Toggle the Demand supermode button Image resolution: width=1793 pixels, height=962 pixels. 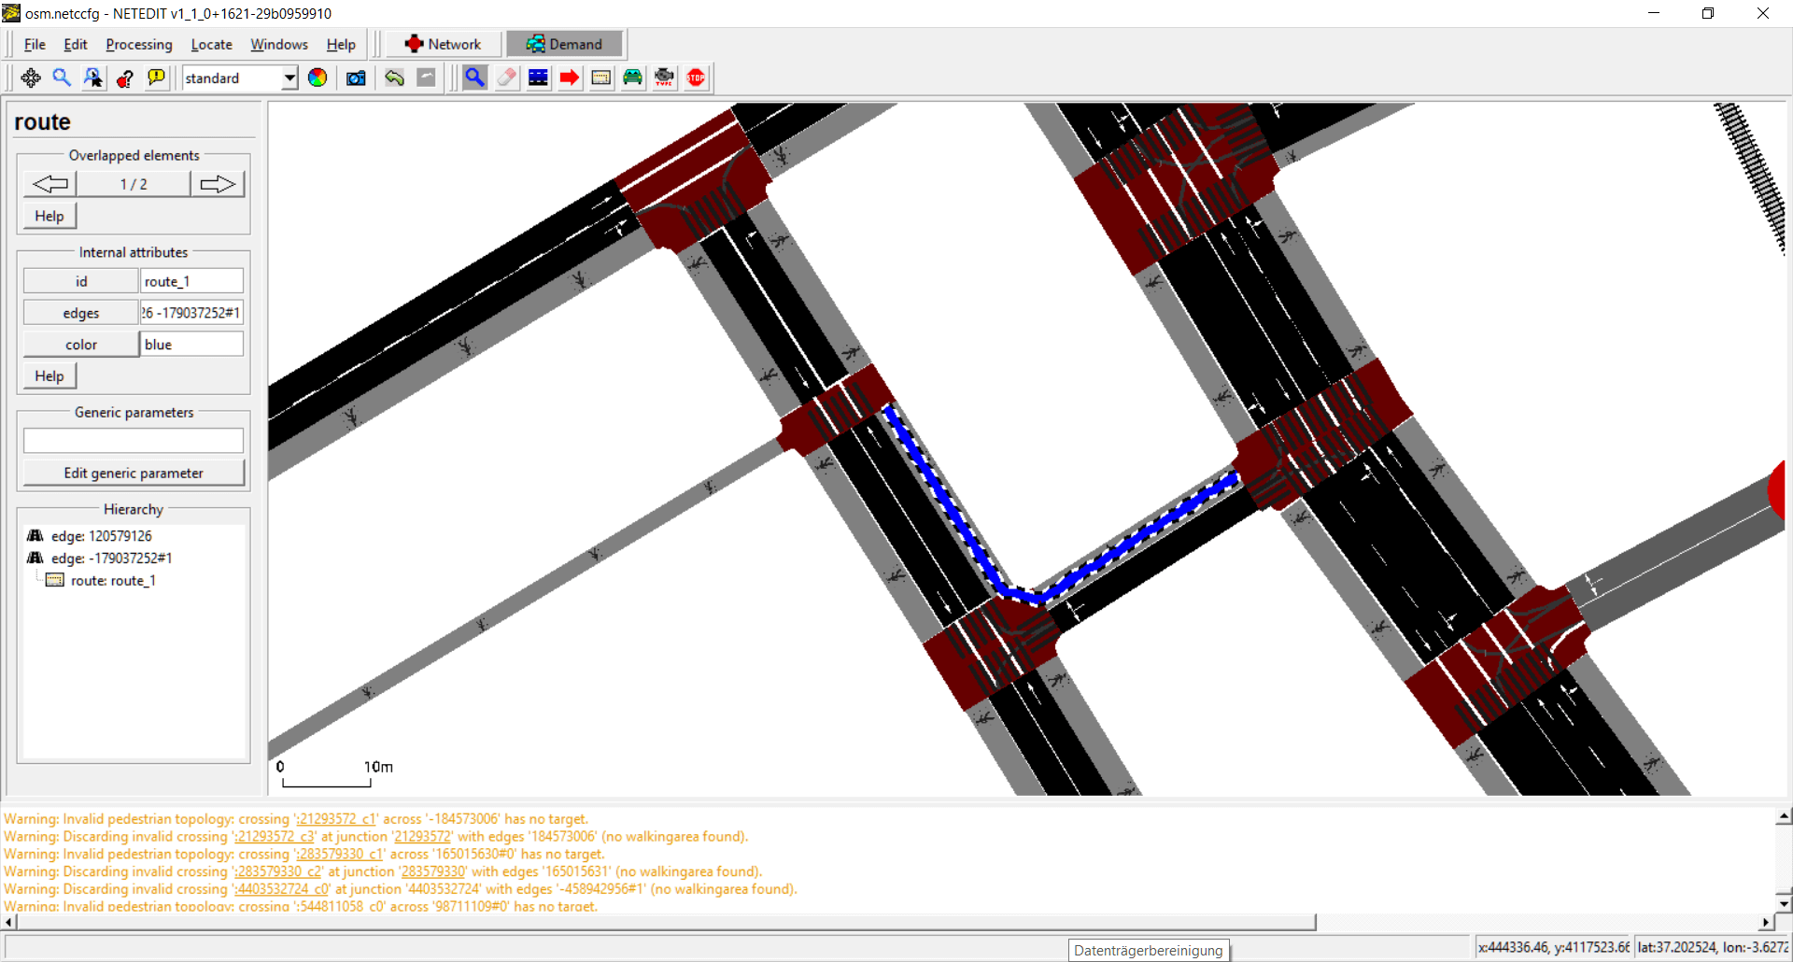[564, 44]
